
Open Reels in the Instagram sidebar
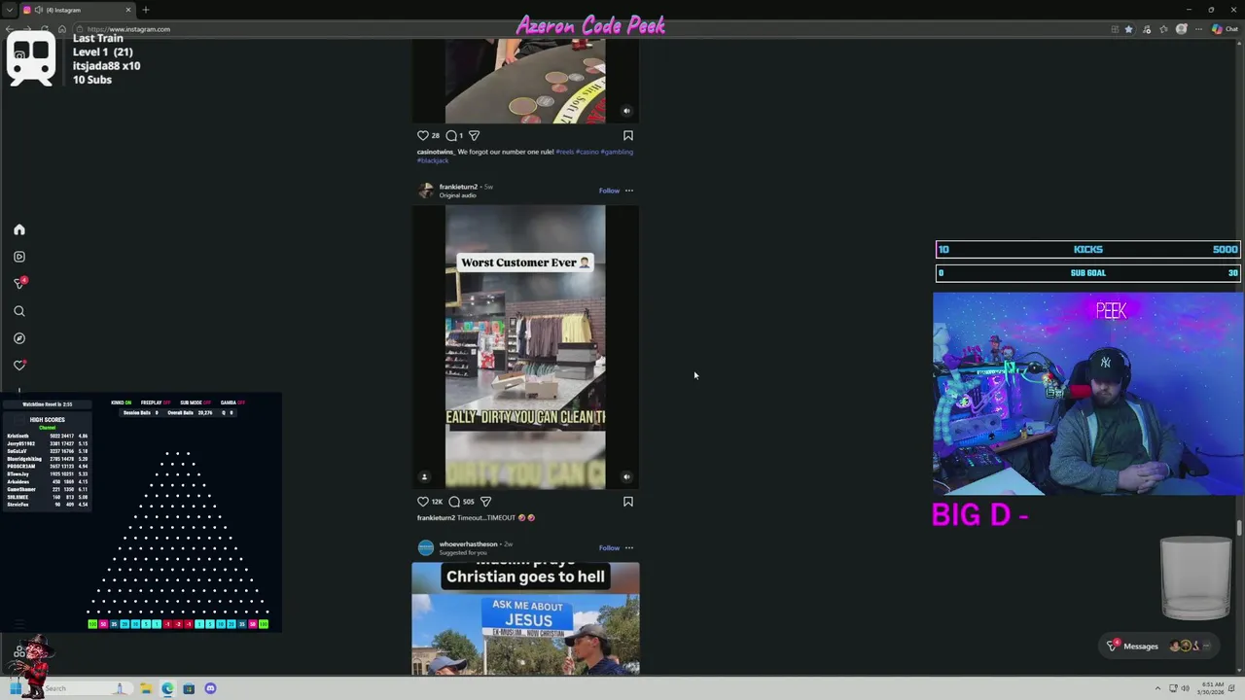19,257
